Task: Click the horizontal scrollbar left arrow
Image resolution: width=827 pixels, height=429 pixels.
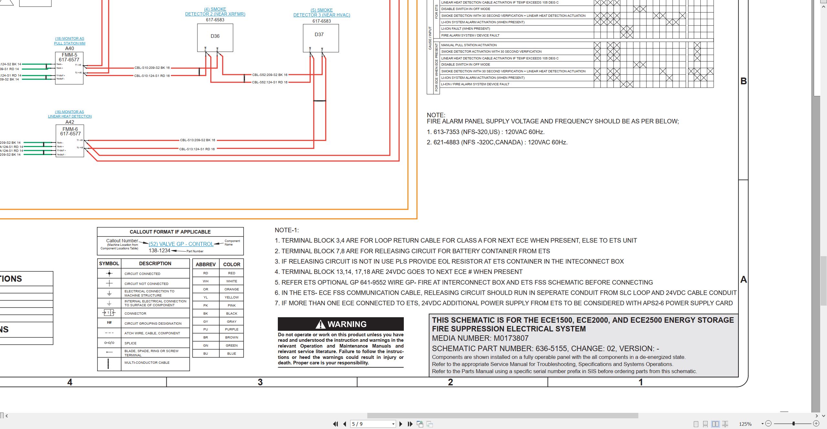Action: [7, 416]
